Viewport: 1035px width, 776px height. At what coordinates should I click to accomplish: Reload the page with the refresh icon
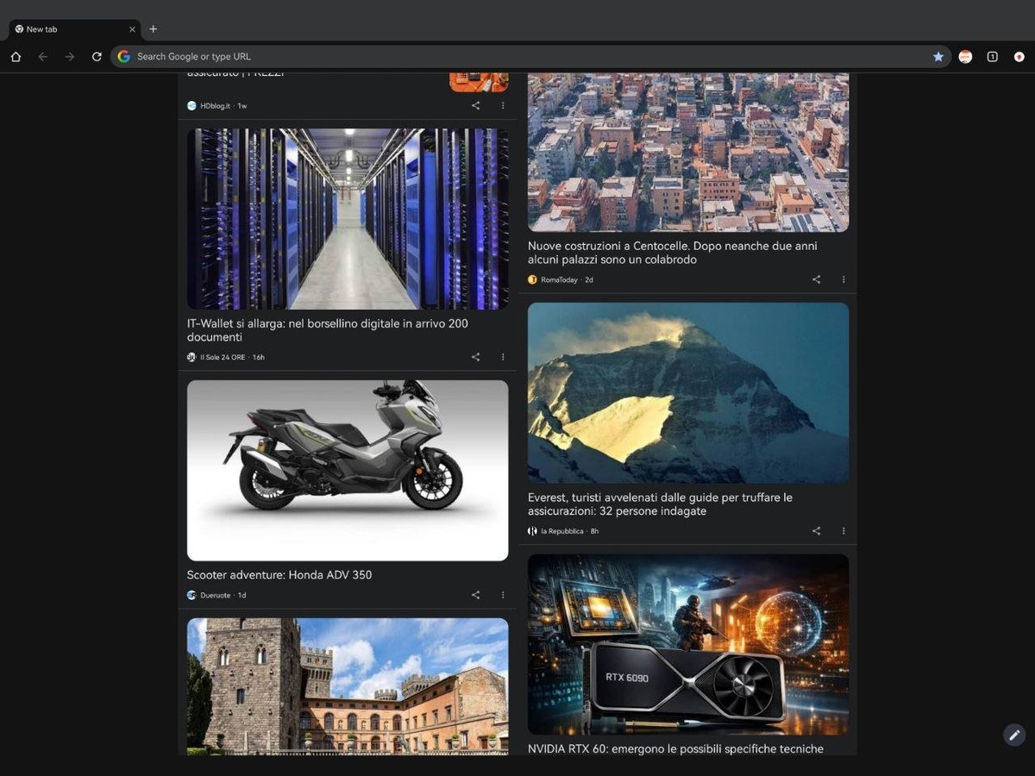[x=97, y=57]
